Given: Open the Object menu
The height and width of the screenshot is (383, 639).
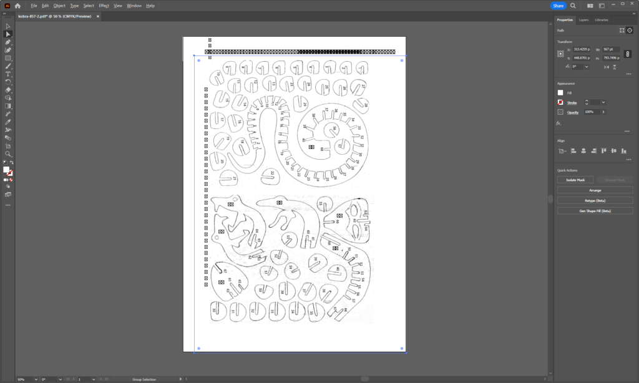Looking at the screenshot, I should click(59, 6).
